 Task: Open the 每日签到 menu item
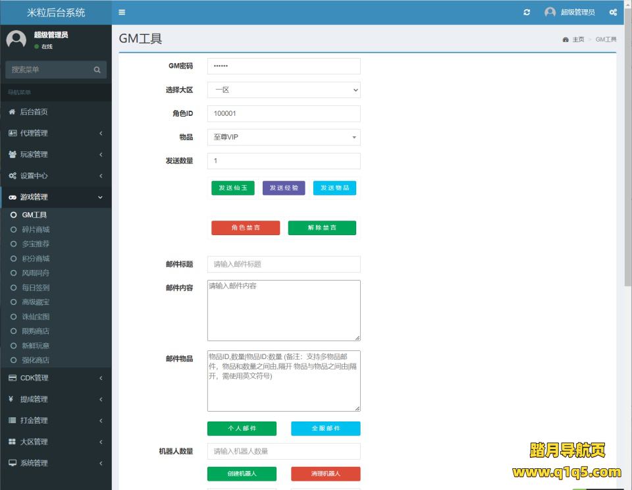(x=36, y=288)
